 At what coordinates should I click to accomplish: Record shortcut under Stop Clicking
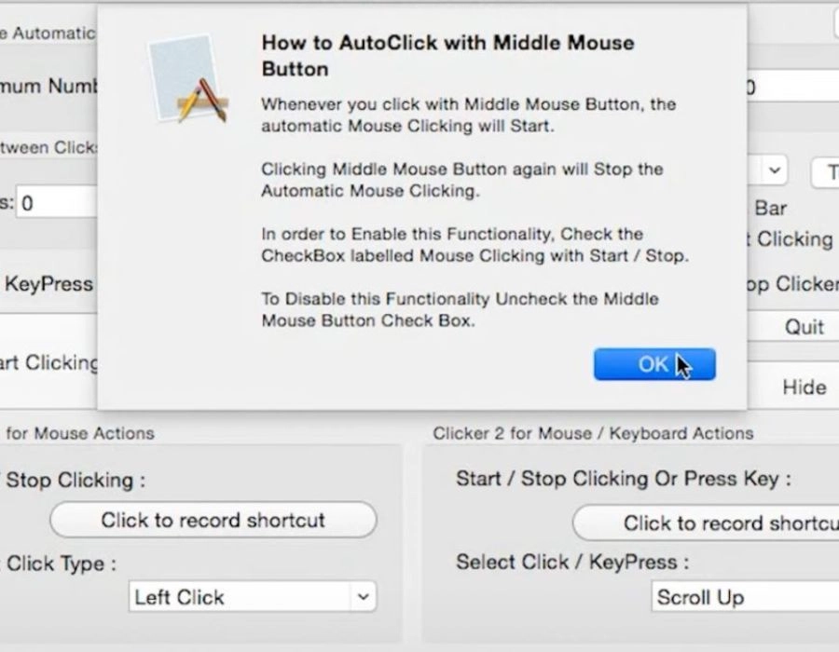coord(213,520)
